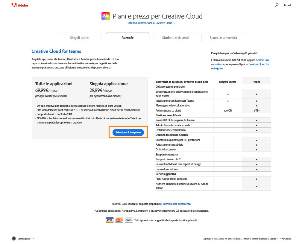Click Accedi to sign in
The image size is (302, 244).
pos(287,5)
